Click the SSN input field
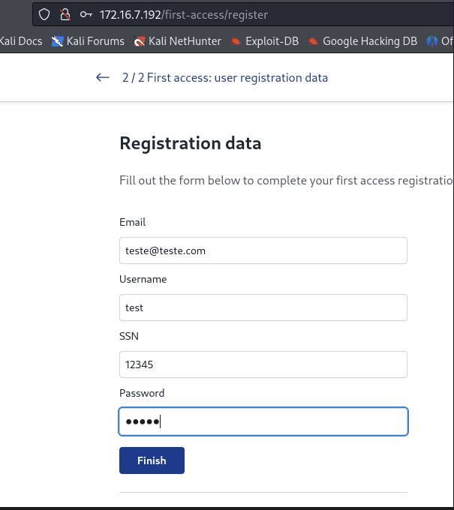The image size is (454, 510). [x=263, y=364]
